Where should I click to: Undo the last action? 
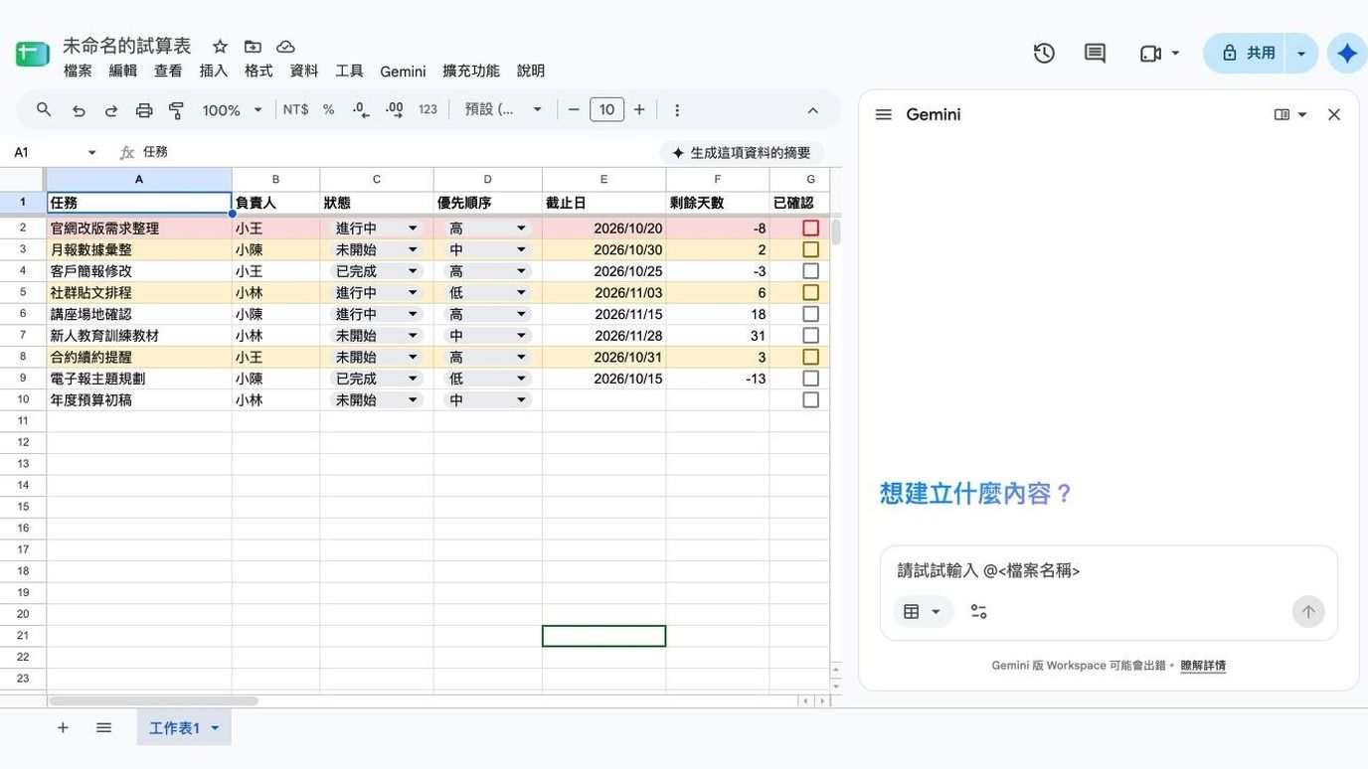79,110
